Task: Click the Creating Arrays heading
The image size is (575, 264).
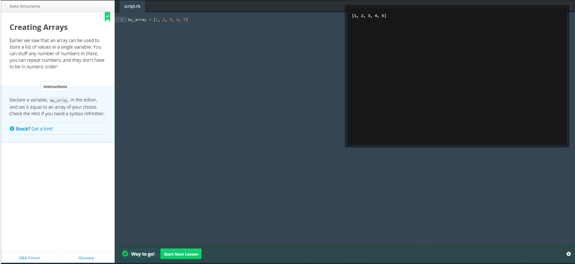Action: pos(39,27)
